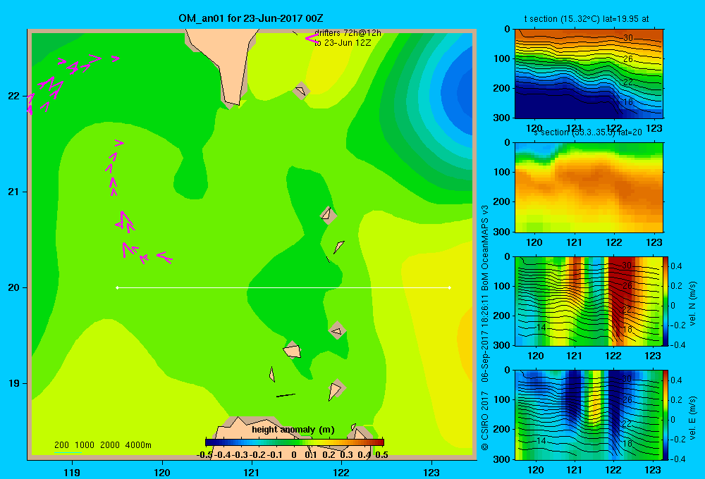Image resolution: width=705 pixels, height=479 pixels.
Task: Click longitude label 123 on main map axis
Action: click(431, 472)
